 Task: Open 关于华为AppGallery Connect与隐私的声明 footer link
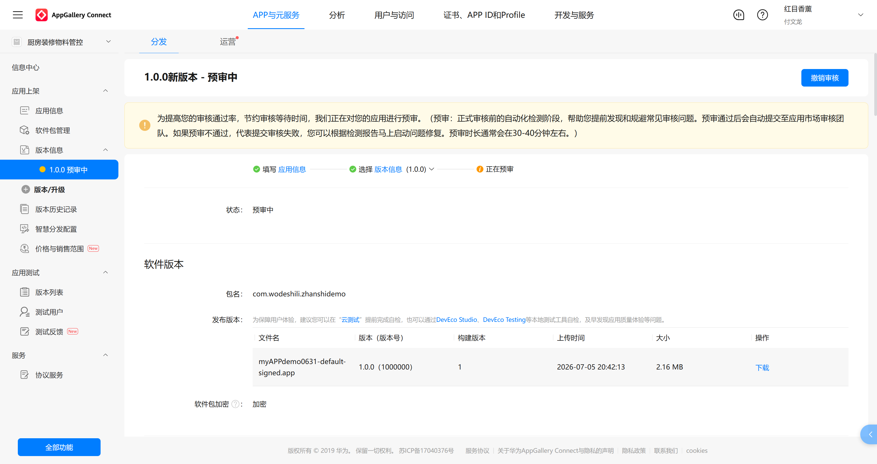(555, 450)
